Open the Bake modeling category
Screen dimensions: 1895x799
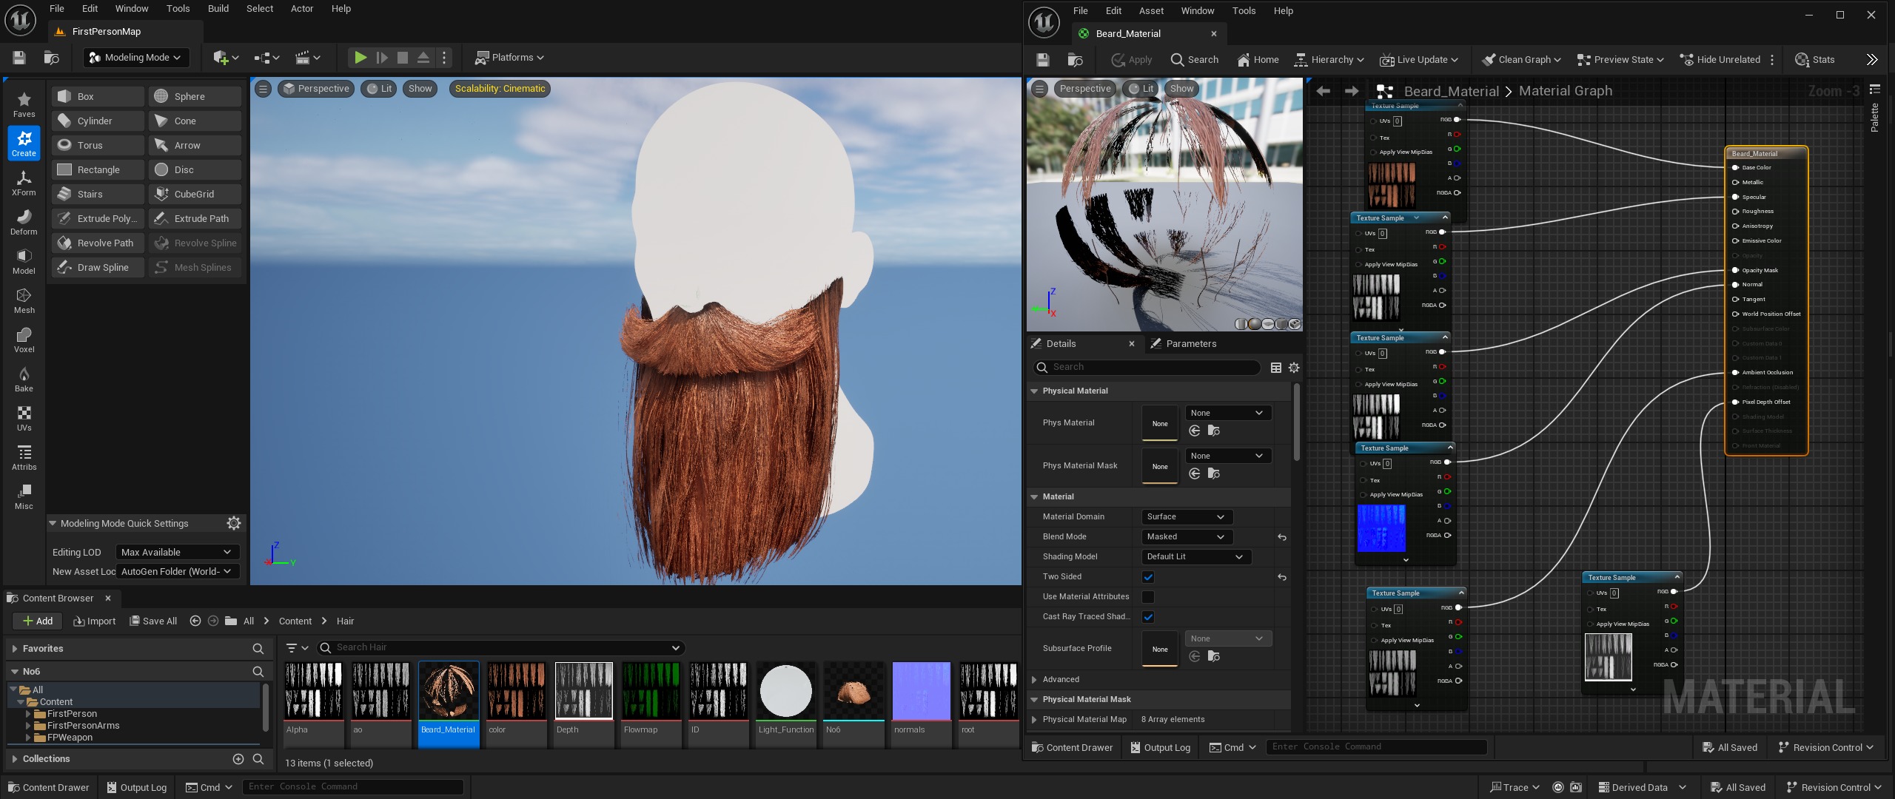(x=24, y=379)
